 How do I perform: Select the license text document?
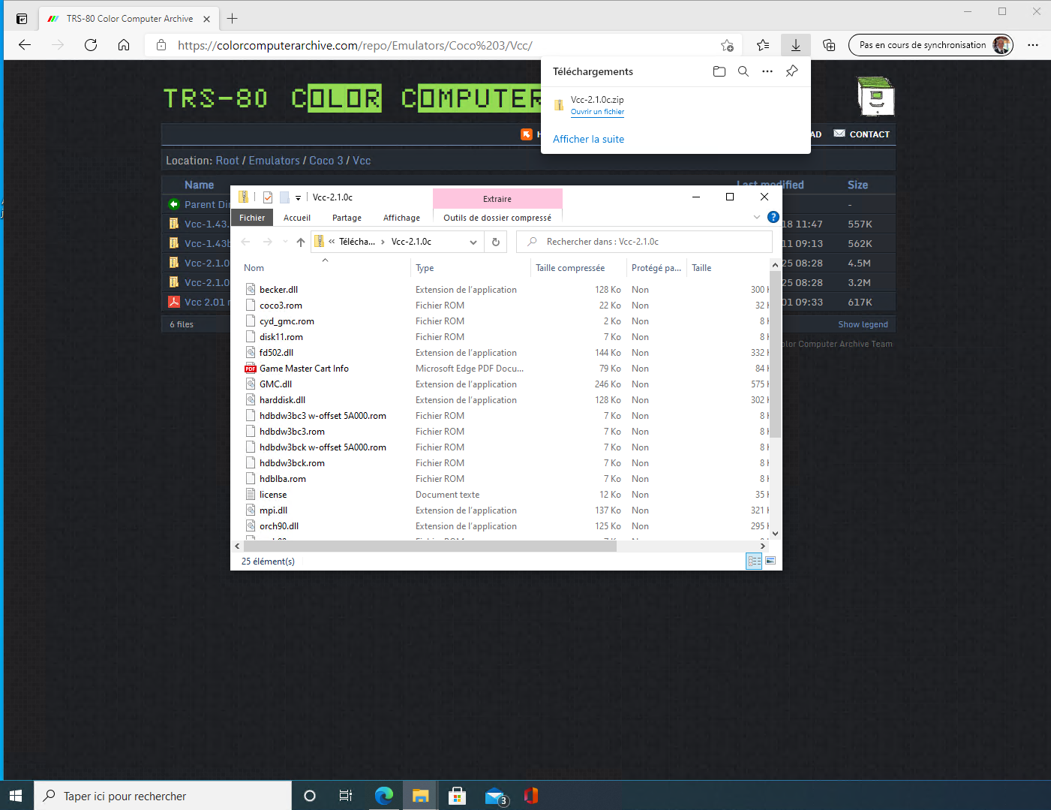click(x=273, y=495)
